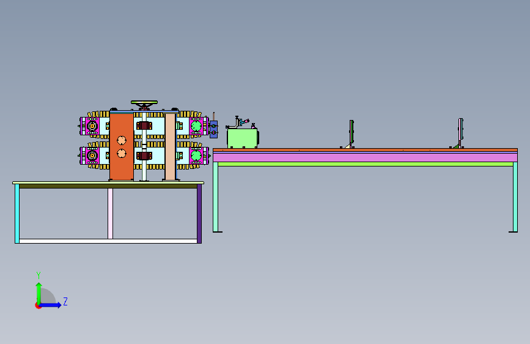Screen dimensions: 530x344
Task: Select lower-right green disc on magenta housing
Action: pyautogui.click(x=196, y=155)
